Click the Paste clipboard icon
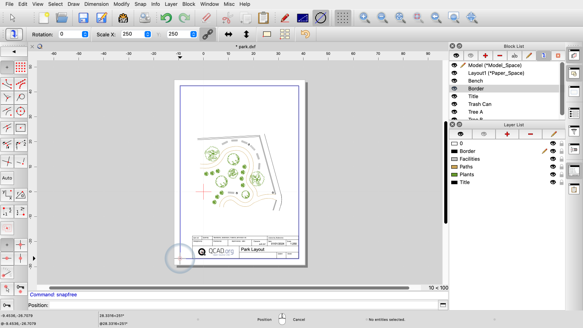The image size is (583, 328). [264, 18]
